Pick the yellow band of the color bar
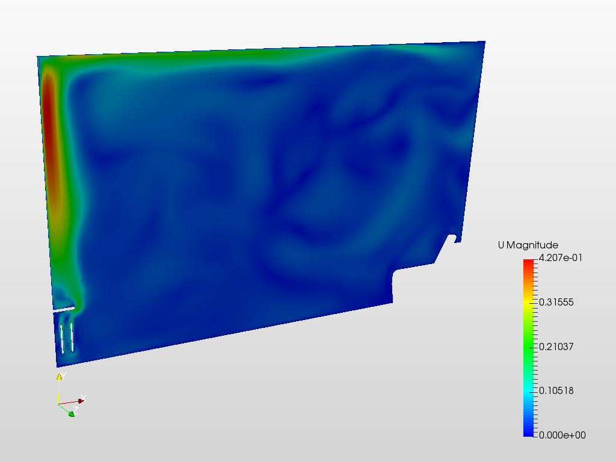The height and width of the screenshot is (462, 616). click(x=528, y=303)
